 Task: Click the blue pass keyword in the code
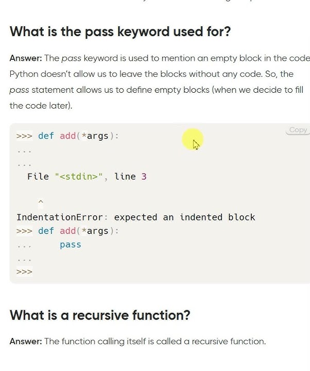tap(70, 245)
